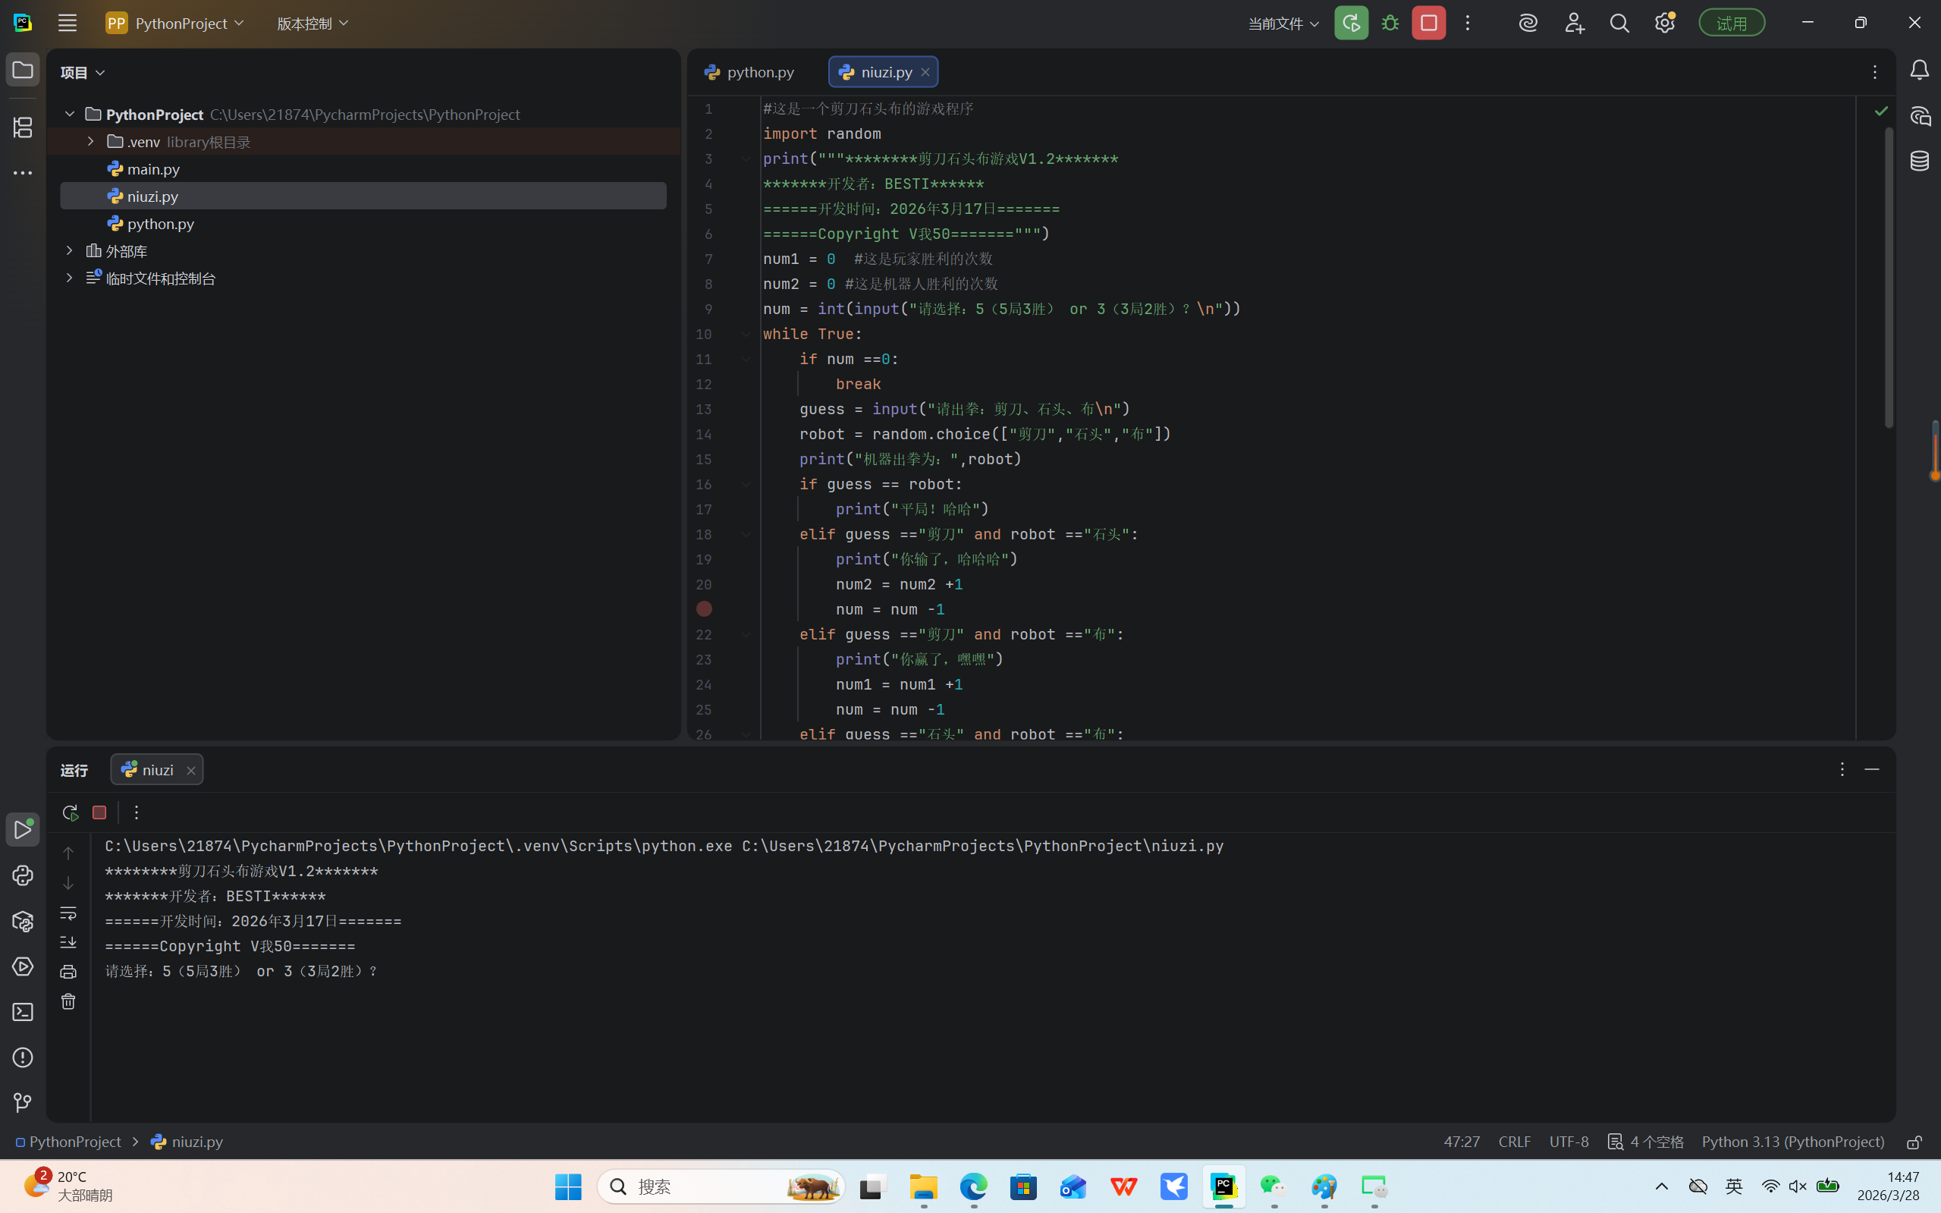Open the Python Packages tool window
This screenshot has height=1213, width=1941.
[23, 921]
